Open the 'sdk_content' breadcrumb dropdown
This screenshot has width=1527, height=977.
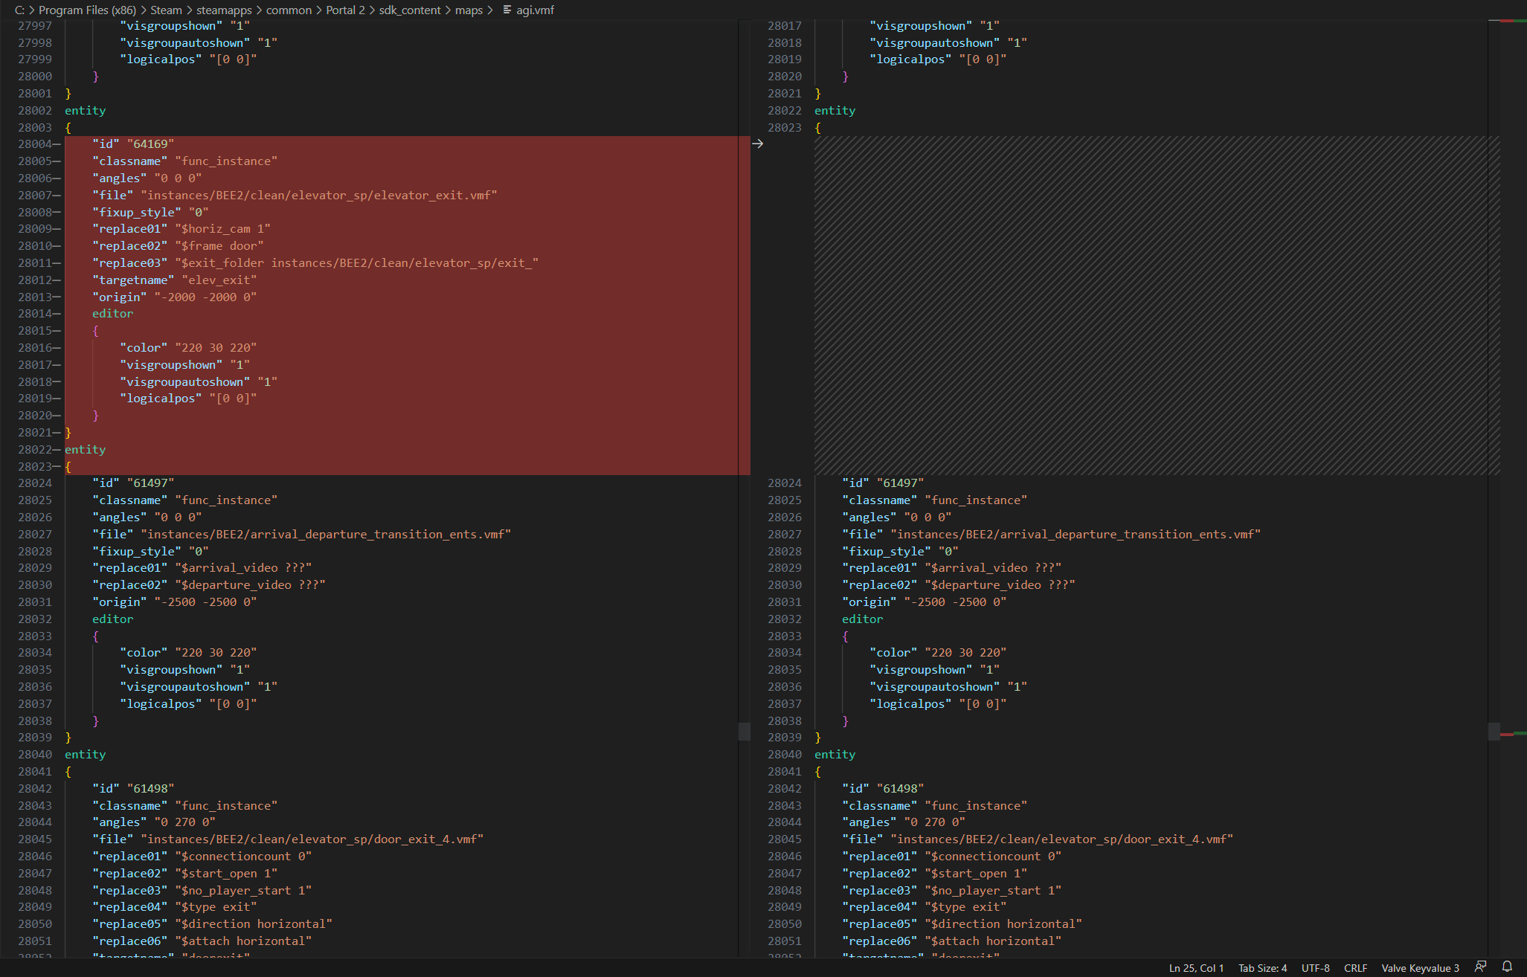(x=410, y=10)
